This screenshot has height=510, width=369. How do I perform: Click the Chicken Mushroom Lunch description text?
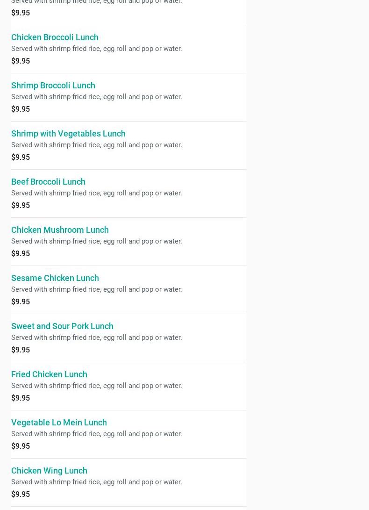pos(97,241)
